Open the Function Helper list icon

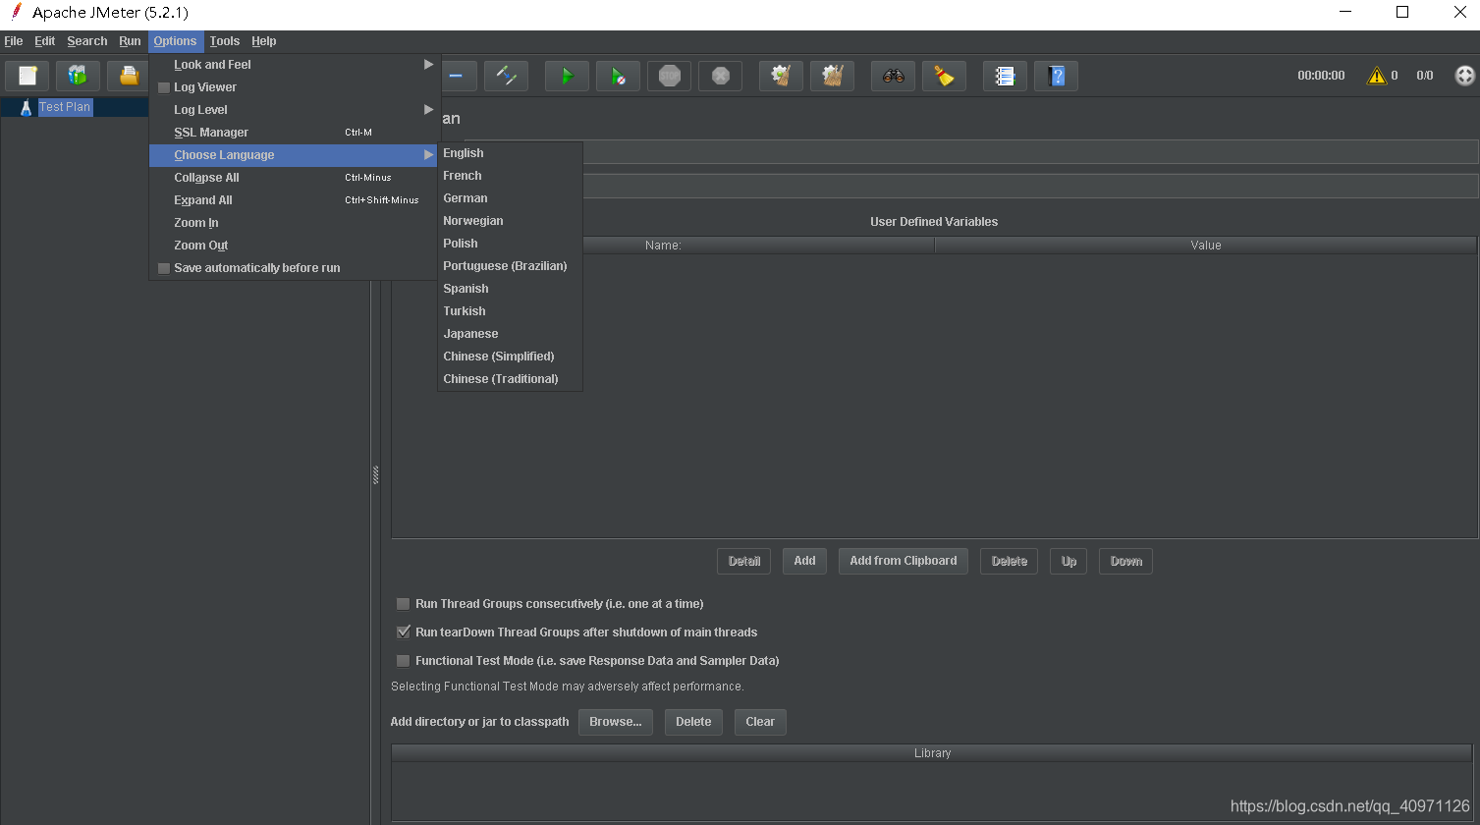[x=1005, y=76]
